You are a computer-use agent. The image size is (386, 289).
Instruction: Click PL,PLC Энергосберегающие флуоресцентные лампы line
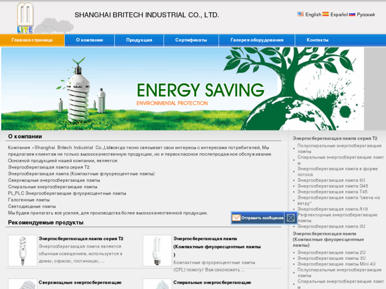(x=67, y=194)
